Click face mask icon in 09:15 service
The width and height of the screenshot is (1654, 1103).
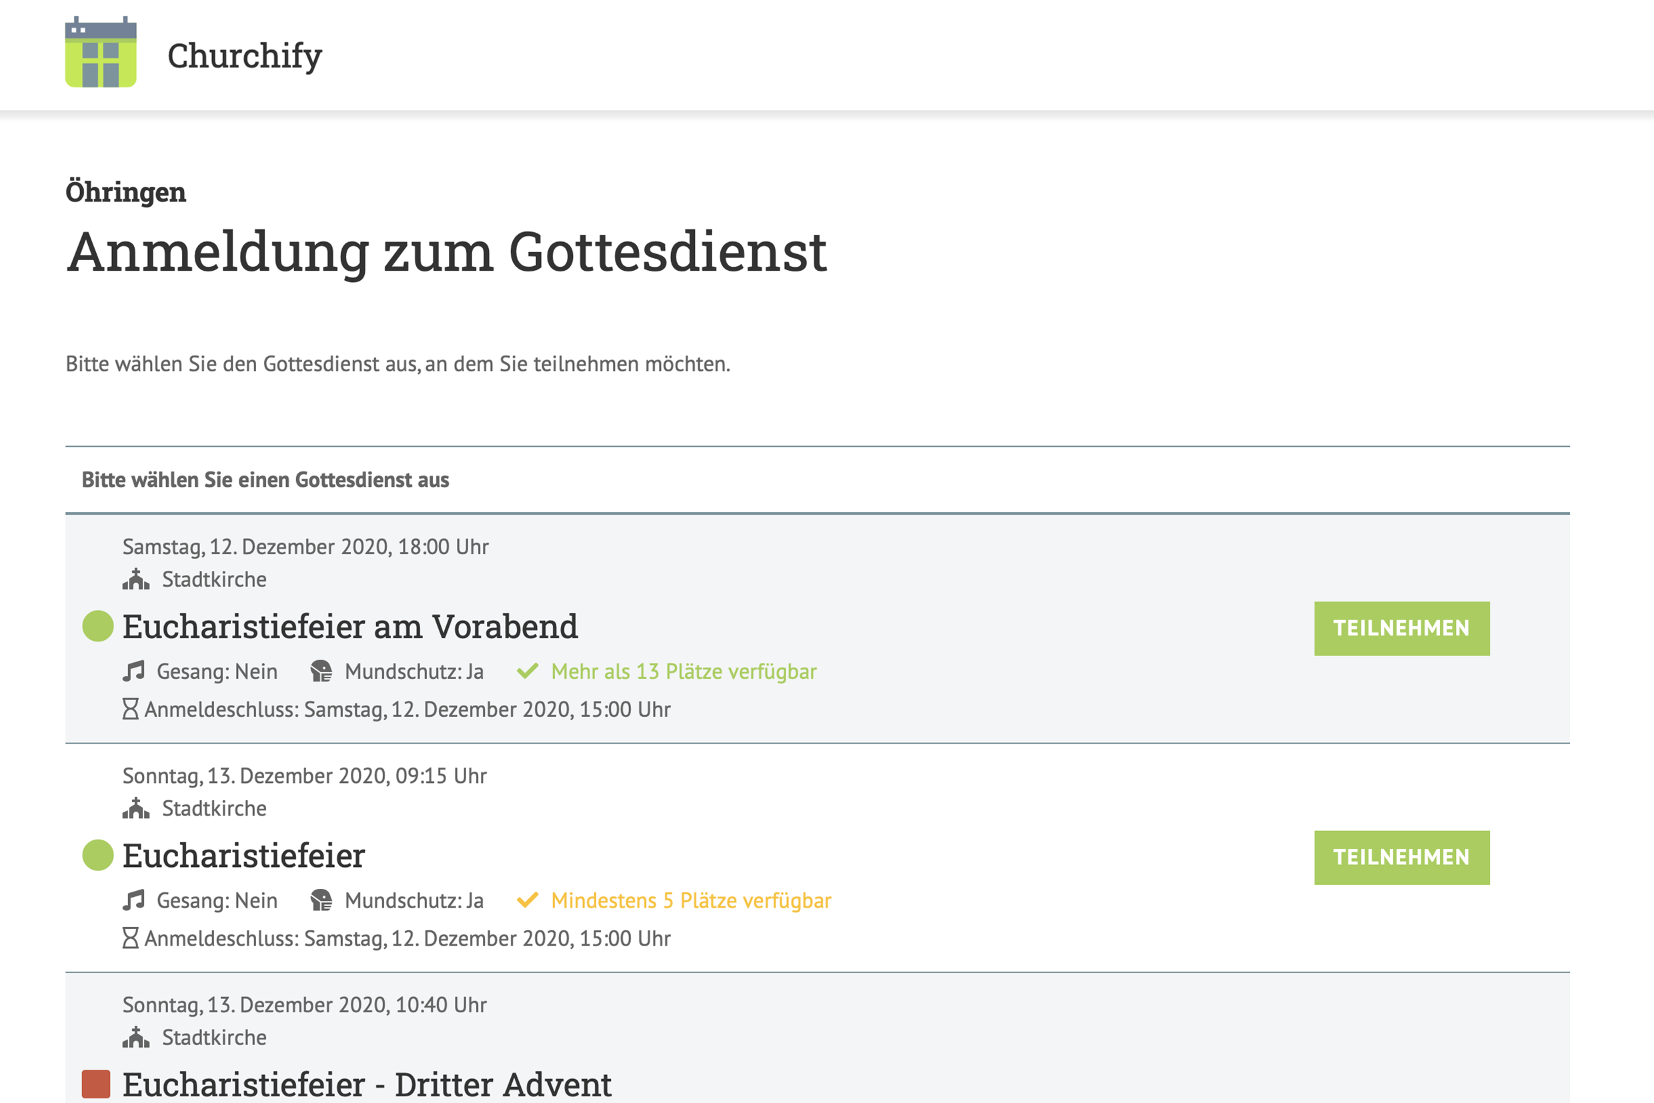321,900
